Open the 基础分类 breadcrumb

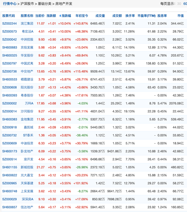(44, 4)
